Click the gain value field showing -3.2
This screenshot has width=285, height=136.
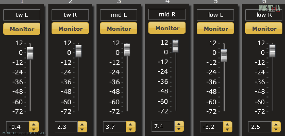[212, 127]
